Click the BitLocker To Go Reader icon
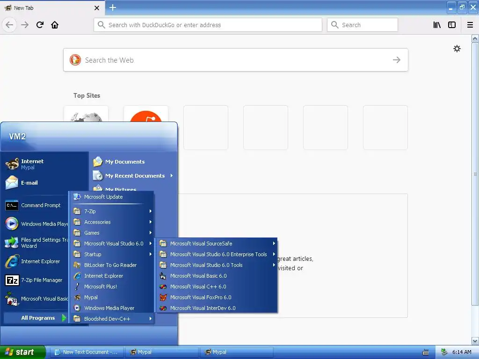 pos(77,265)
